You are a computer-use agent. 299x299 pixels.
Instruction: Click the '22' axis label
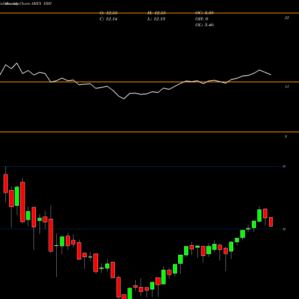point(286,18)
